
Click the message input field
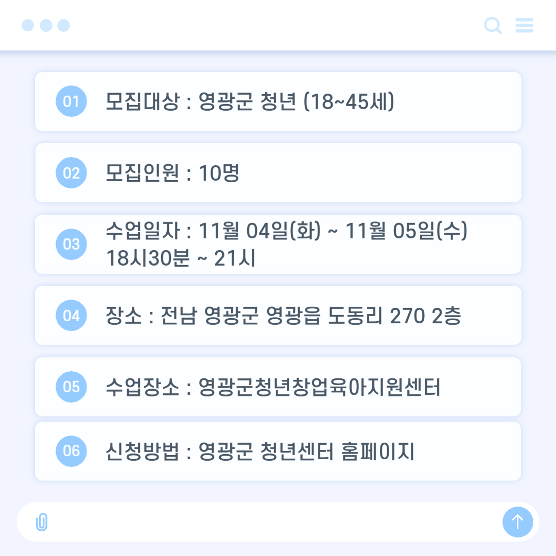click(x=273, y=522)
